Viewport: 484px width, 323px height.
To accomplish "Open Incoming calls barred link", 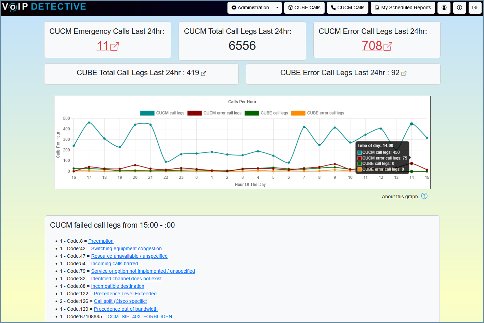I will click(x=115, y=264).
